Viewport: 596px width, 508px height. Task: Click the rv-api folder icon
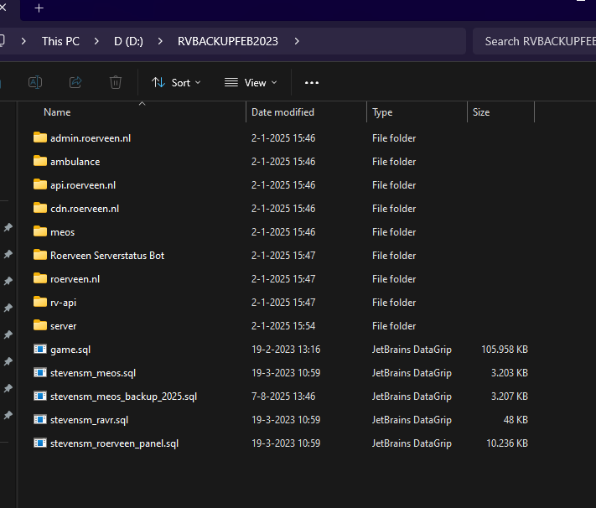pos(40,302)
